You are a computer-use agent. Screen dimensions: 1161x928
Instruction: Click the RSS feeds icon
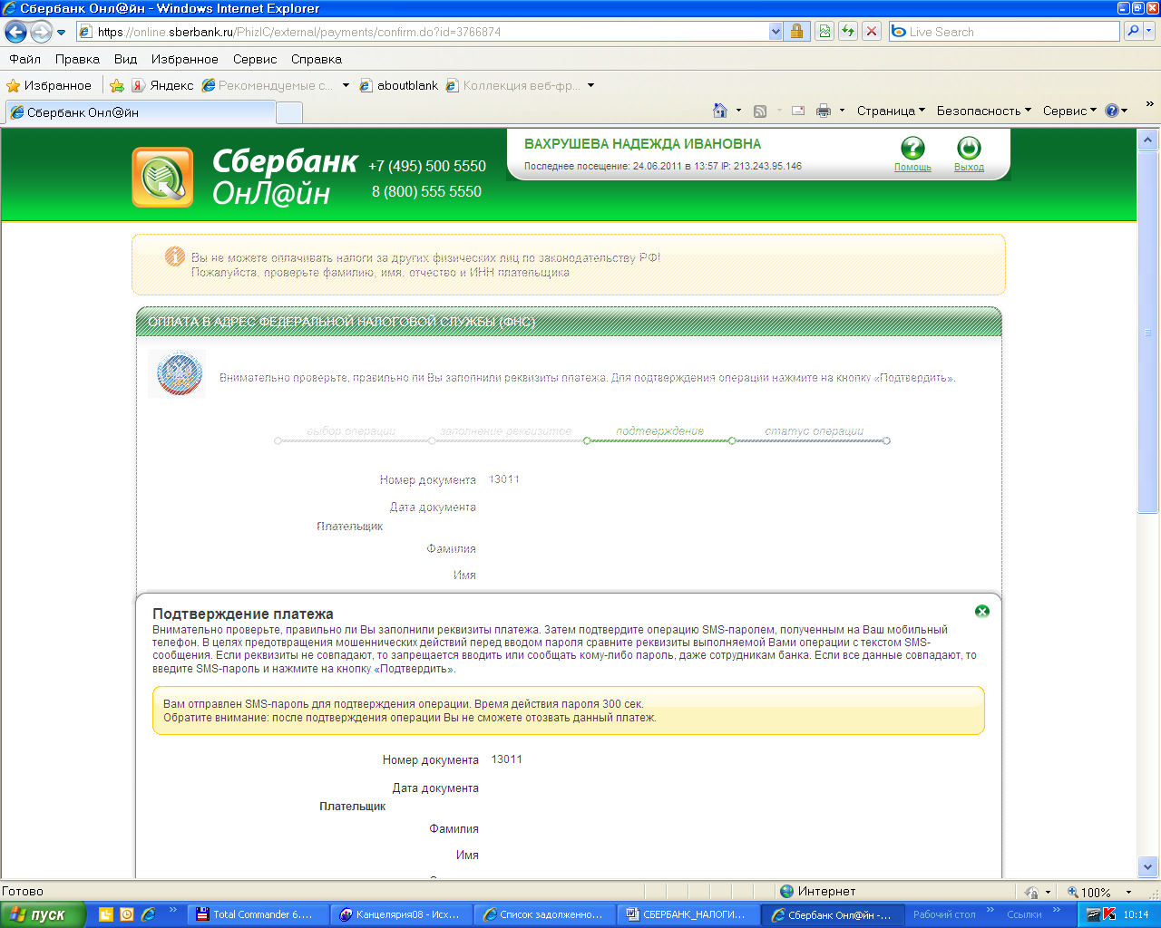[760, 111]
